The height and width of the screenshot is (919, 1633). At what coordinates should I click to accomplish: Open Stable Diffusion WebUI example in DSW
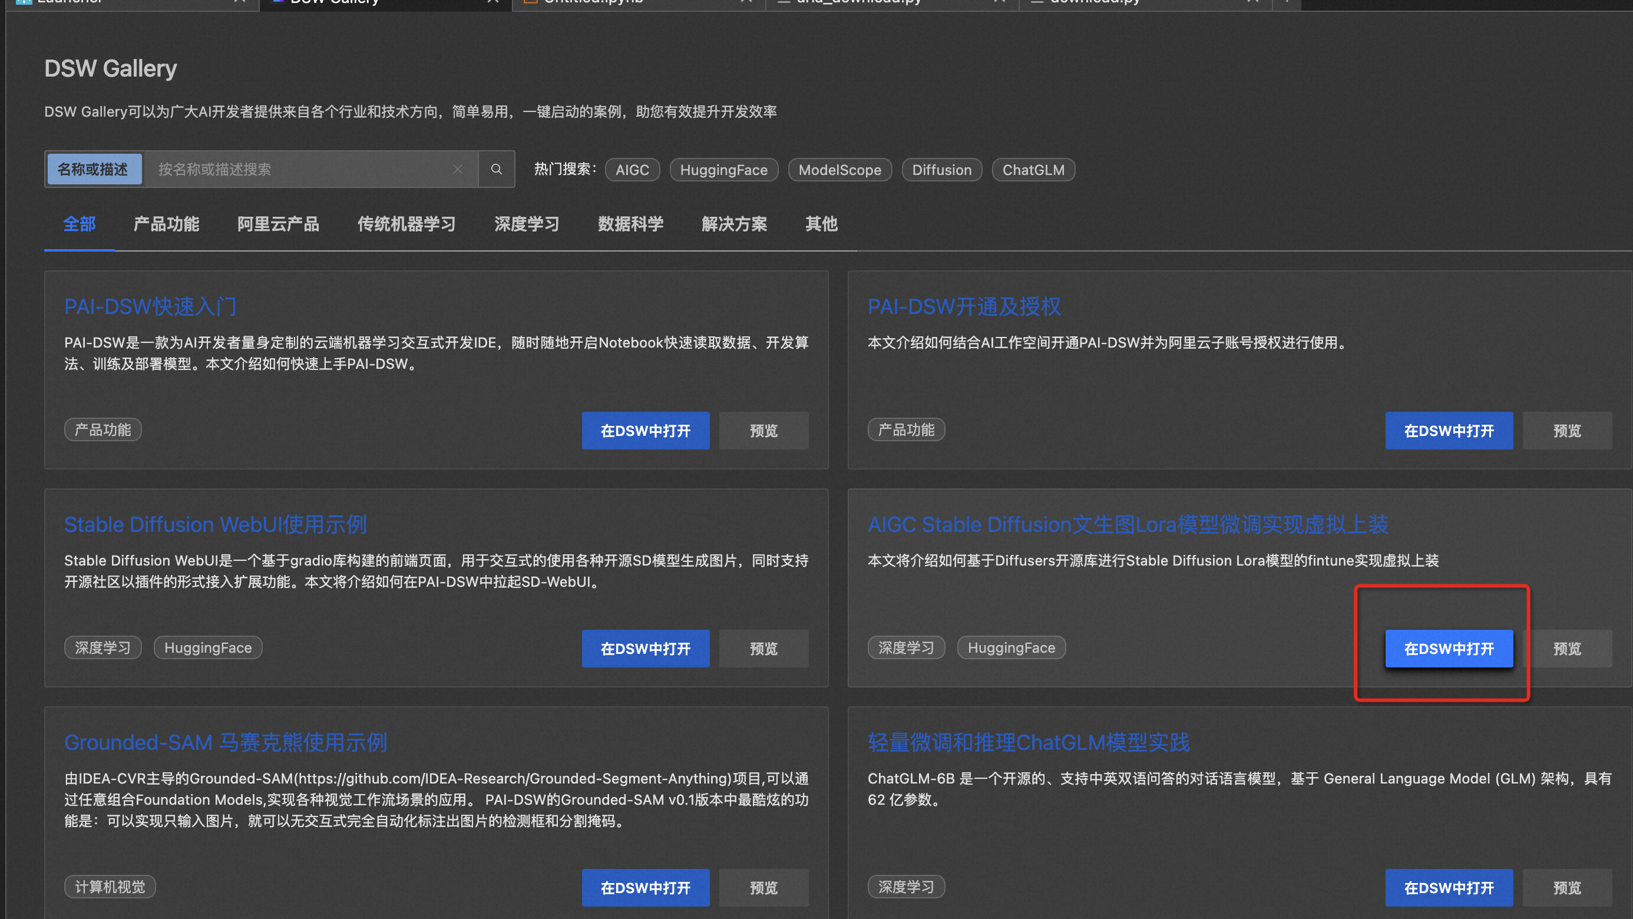tap(645, 649)
